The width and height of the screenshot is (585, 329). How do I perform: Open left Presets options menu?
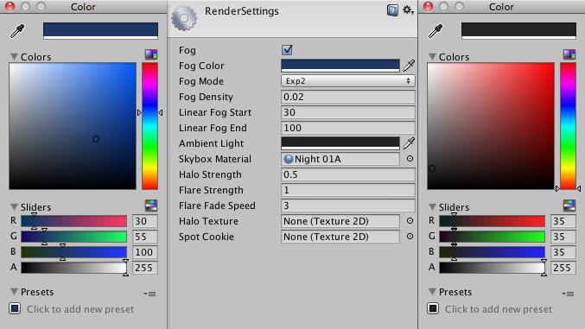coord(150,294)
